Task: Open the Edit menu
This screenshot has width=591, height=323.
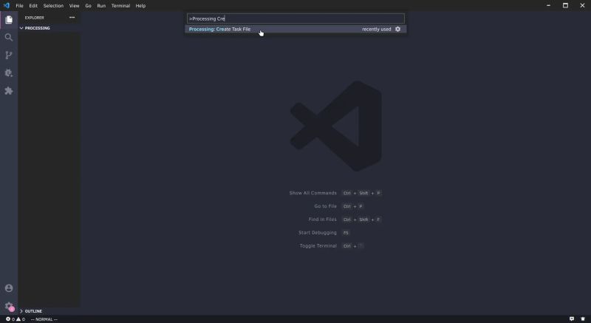Action: coord(33,6)
